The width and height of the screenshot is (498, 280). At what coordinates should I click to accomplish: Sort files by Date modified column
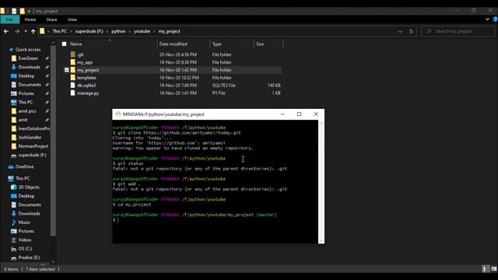(x=173, y=44)
